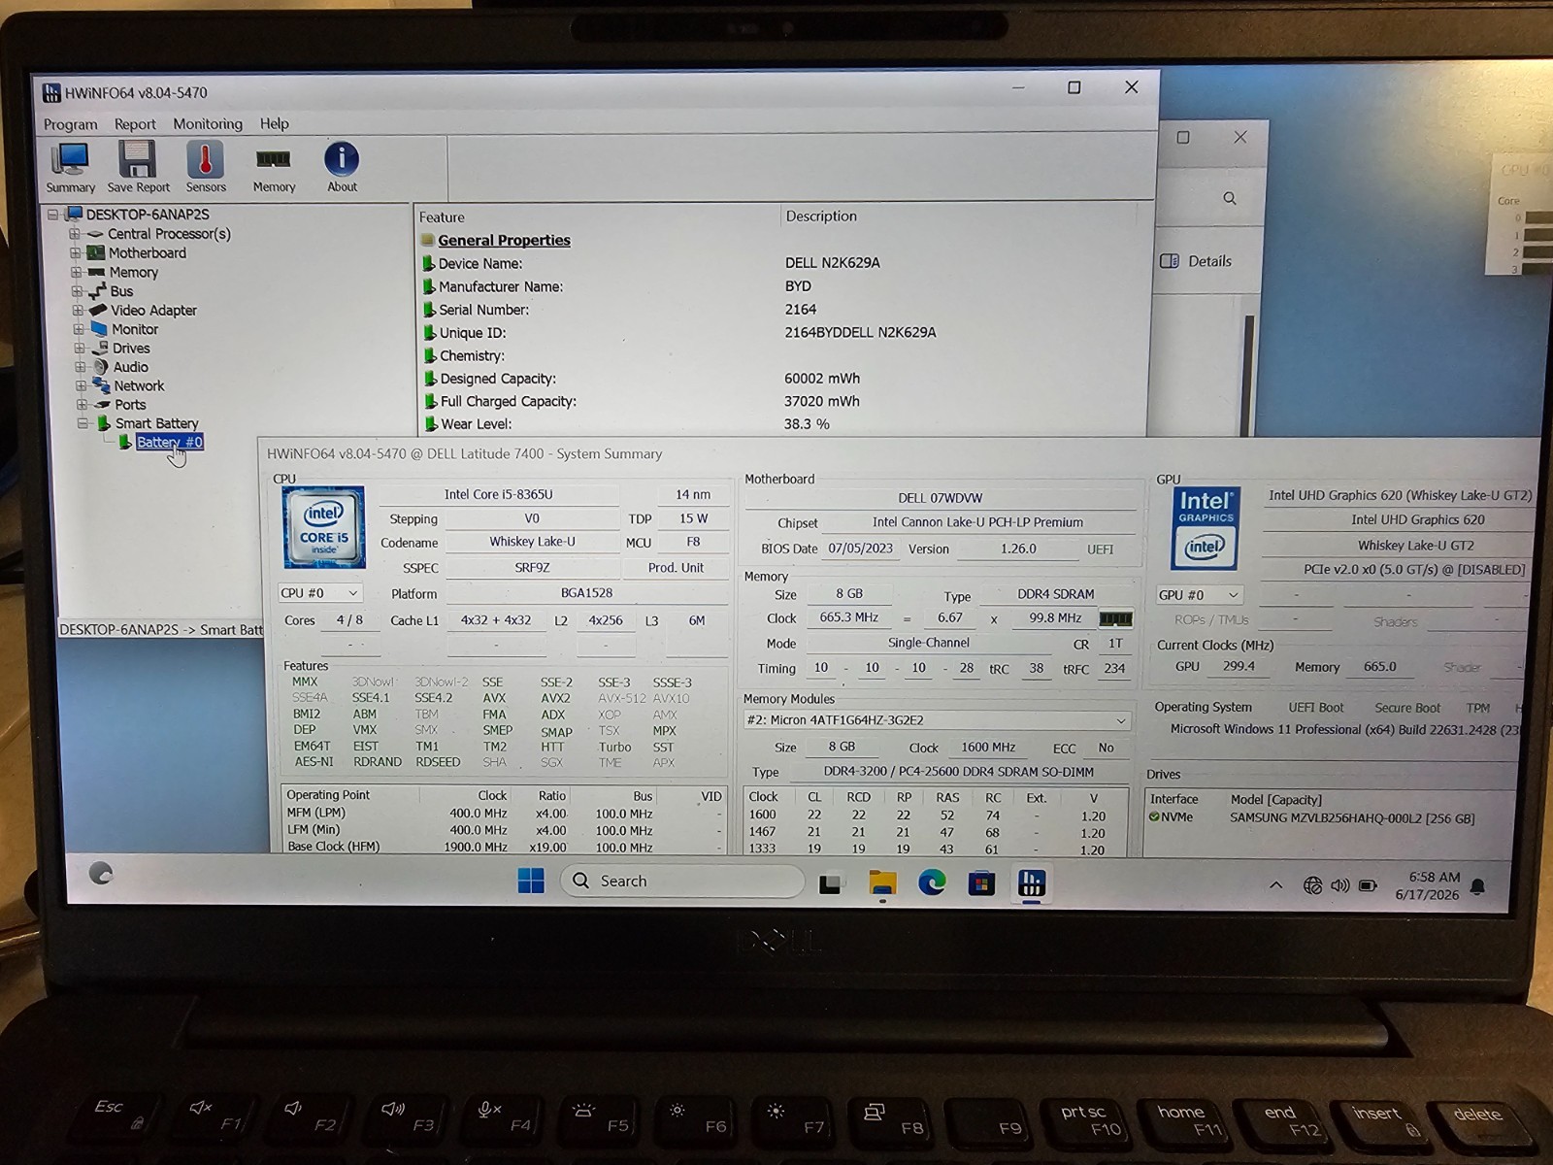Click the Intel Graphics logo
Screen dimensions: 1553x1165
1205,529
